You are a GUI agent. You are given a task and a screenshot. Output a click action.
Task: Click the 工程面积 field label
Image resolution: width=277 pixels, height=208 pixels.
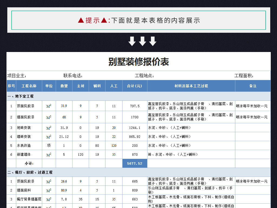[x=243, y=76]
